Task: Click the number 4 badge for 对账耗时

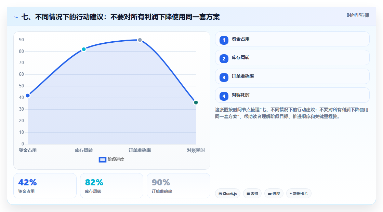Action: (224, 96)
